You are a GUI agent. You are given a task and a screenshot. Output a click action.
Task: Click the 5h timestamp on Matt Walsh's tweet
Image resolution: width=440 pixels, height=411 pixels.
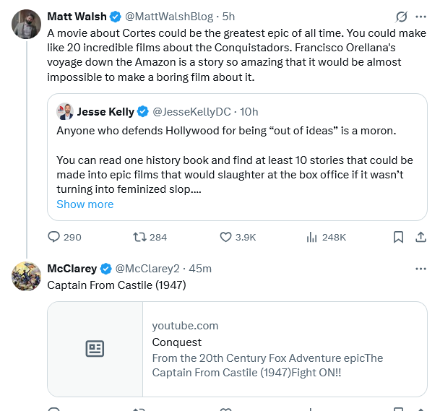[x=228, y=17]
